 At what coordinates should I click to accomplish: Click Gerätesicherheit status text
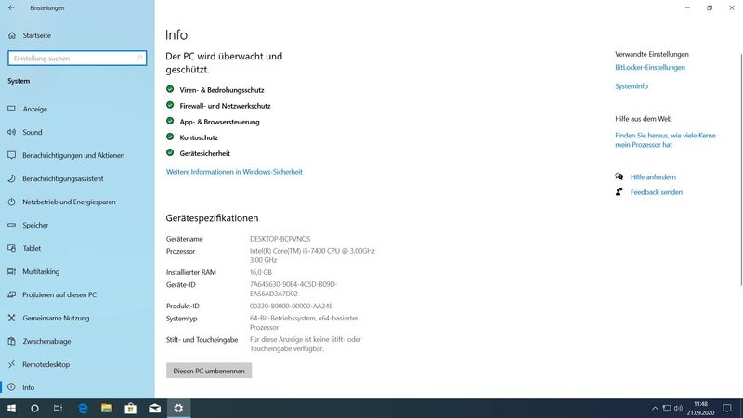[204, 153]
